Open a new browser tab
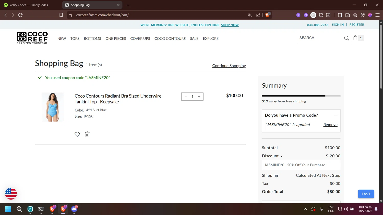Screen dimensions: 383x215 pos(128,5)
